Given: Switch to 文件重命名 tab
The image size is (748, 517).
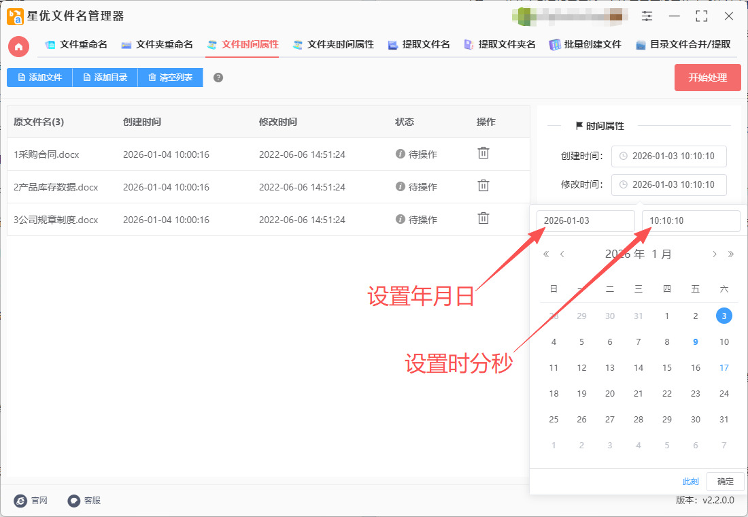Looking at the screenshot, I should 76,45.
